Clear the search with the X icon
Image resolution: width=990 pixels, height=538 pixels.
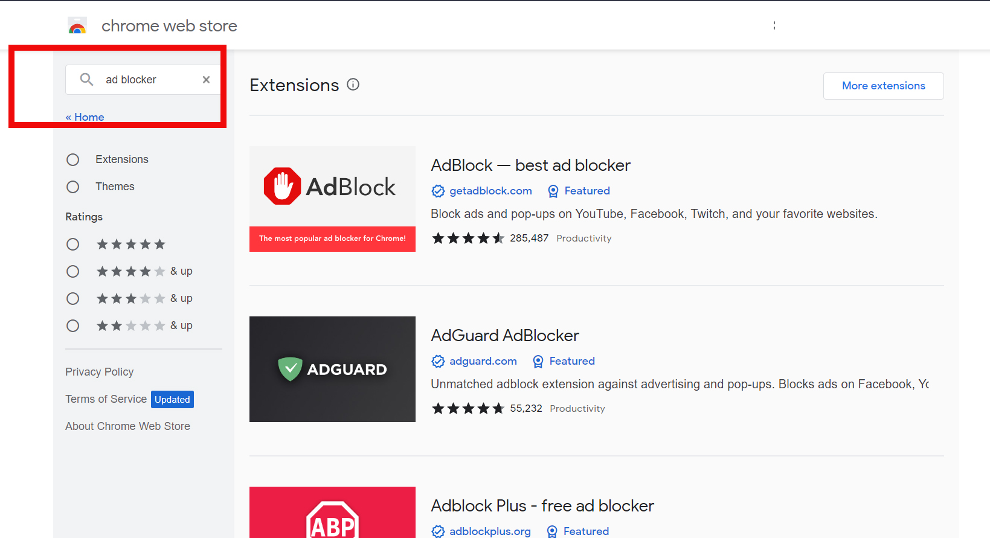[206, 79]
